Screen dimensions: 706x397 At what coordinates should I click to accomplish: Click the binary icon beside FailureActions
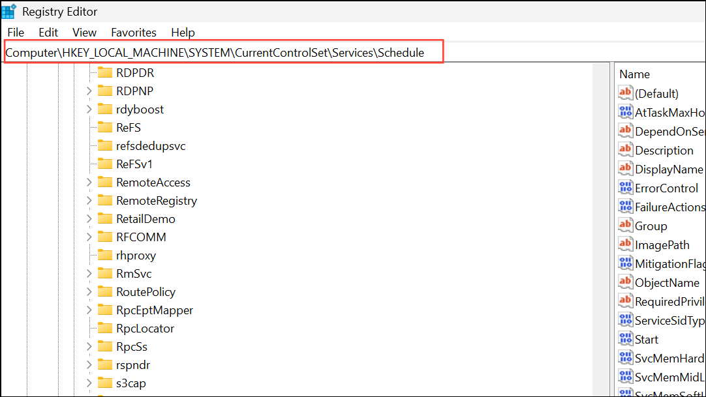tap(625, 207)
